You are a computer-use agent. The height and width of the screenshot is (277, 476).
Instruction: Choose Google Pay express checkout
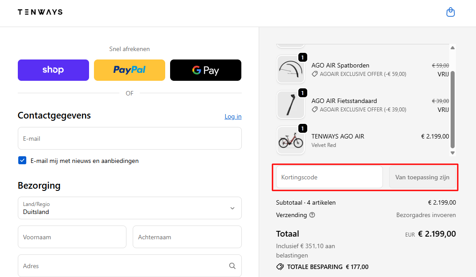tap(206, 70)
